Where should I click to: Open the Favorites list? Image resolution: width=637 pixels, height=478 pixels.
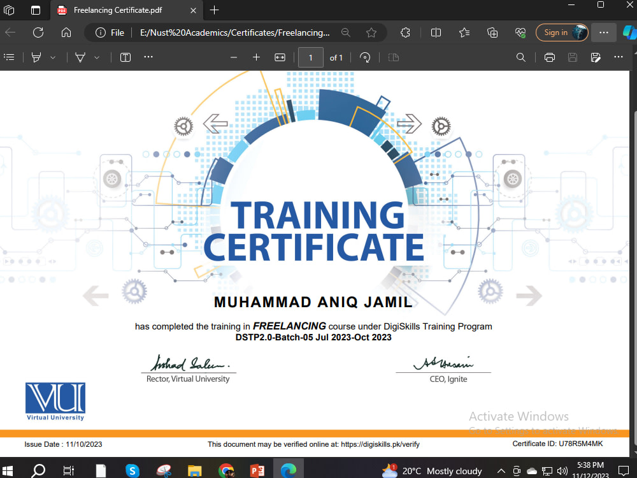464,33
